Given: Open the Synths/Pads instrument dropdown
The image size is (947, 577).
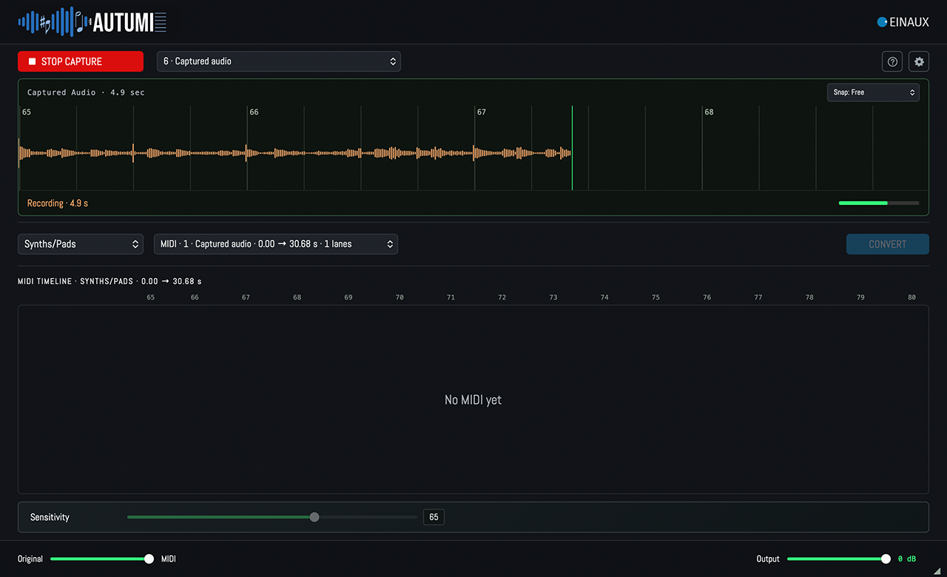Looking at the screenshot, I should (x=81, y=244).
